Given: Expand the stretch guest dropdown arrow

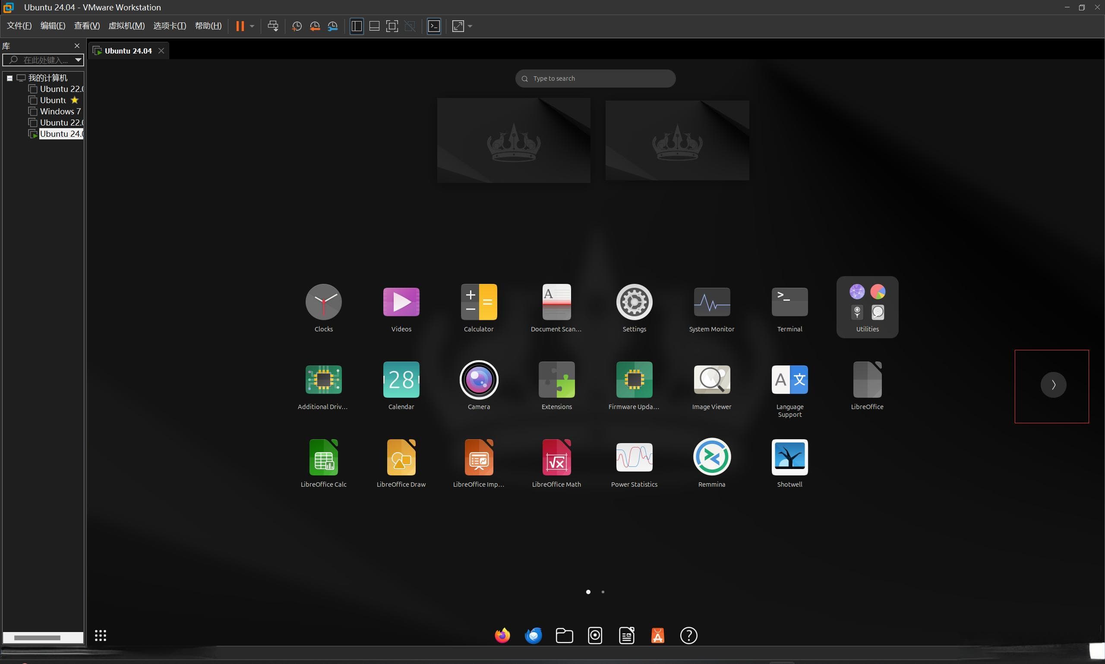Looking at the screenshot, I should coord(470,26).
